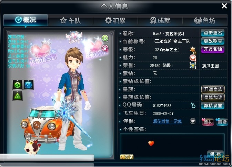Open the 表情 emoticon picker
Viewport: 232px width, 167px height.
(127, 157)
